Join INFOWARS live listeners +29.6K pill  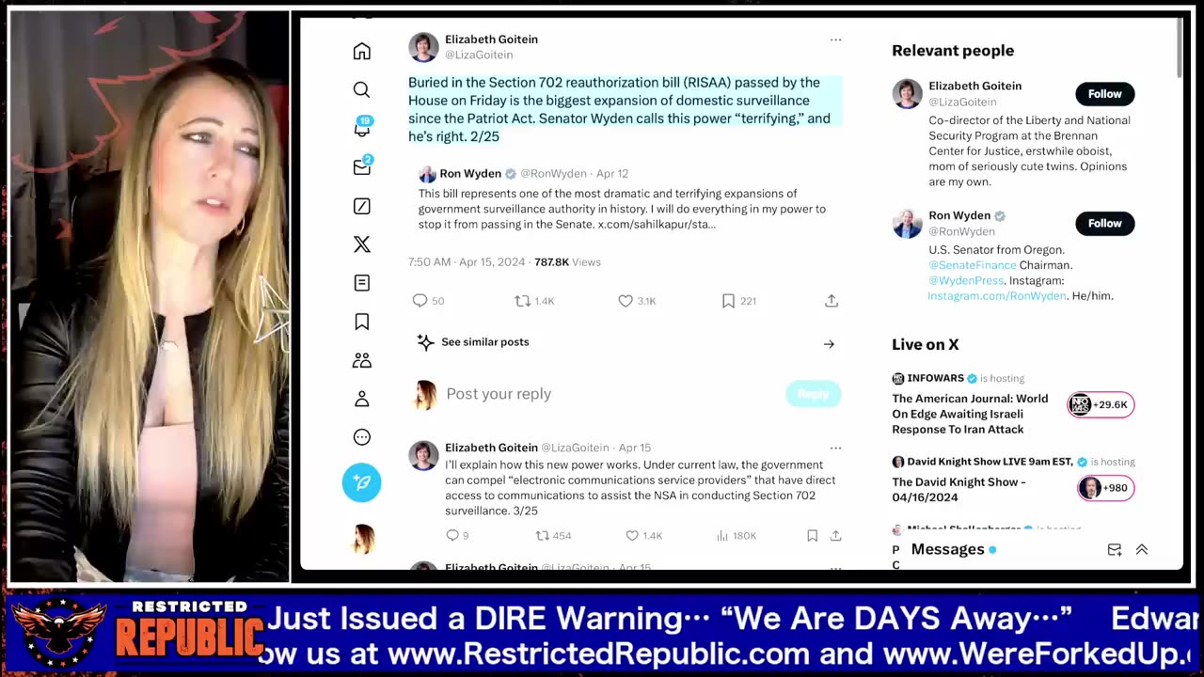point(1101,405)
